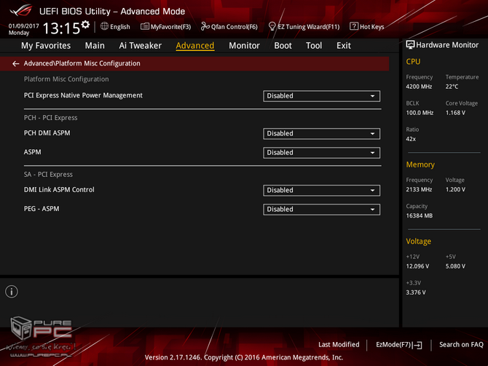Click the globe language icon

coord(104,26)
